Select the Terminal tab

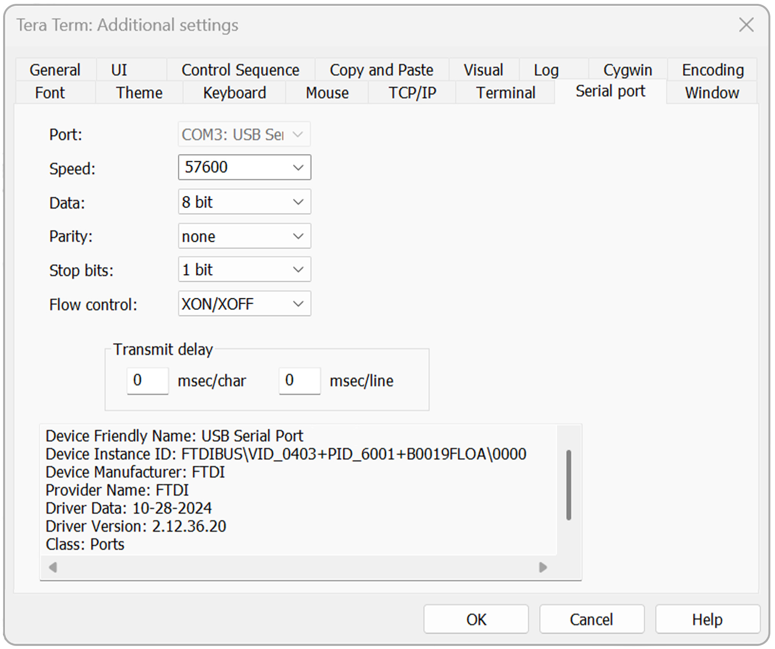pos(506,93)
